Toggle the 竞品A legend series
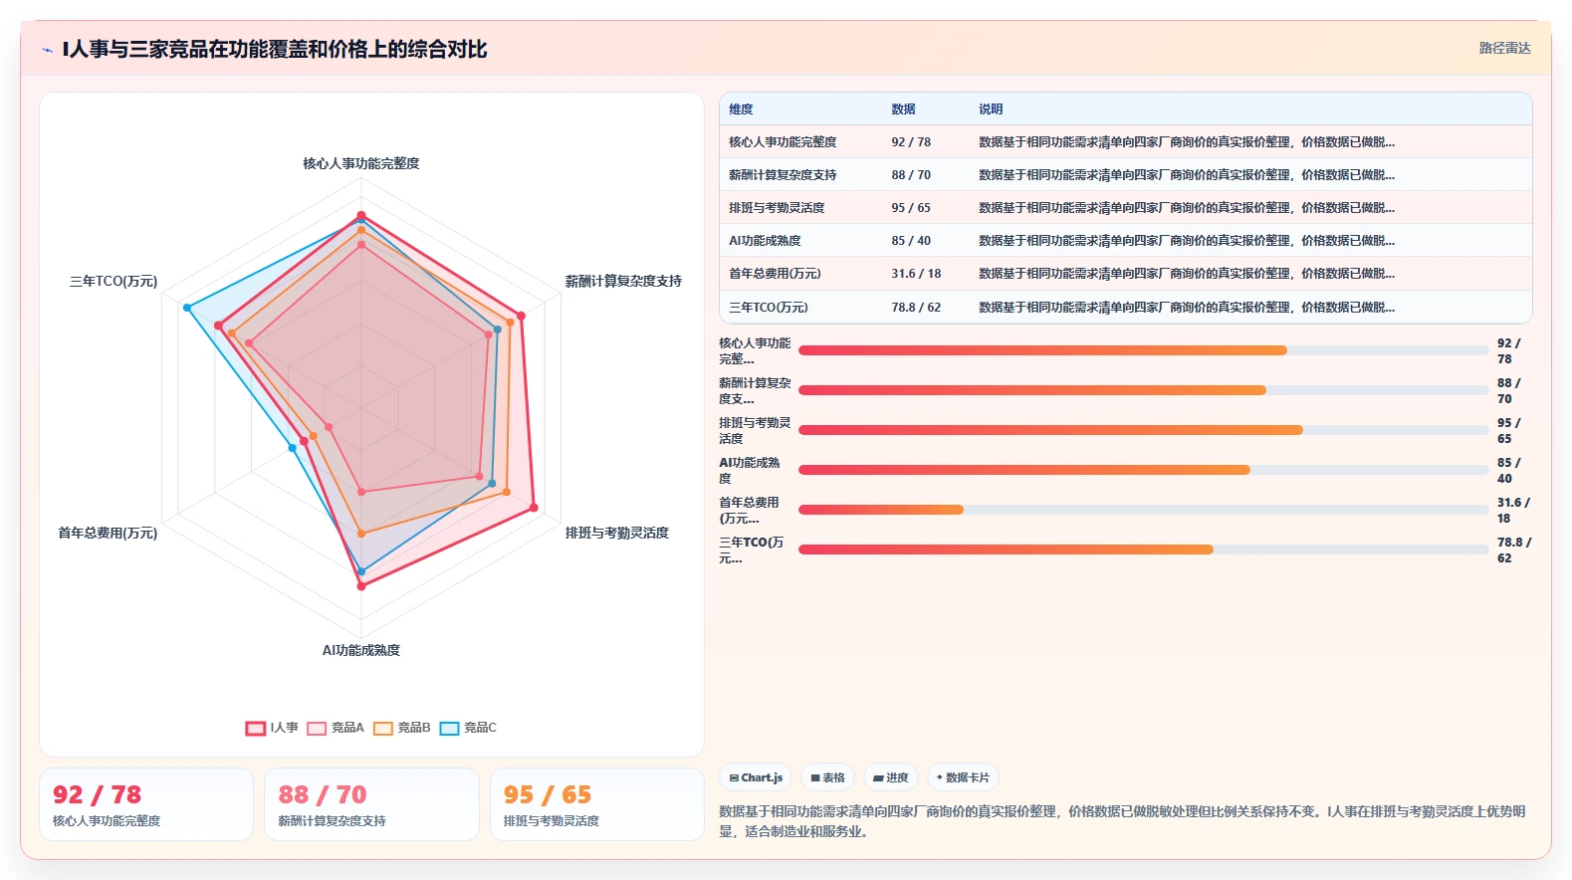The height and width of the screenshot is (880, 1572). pos(336,728)
